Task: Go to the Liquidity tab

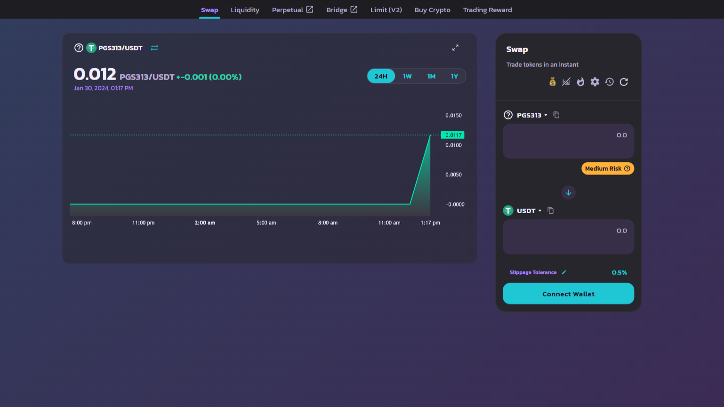Action: (x=245, y=10)
